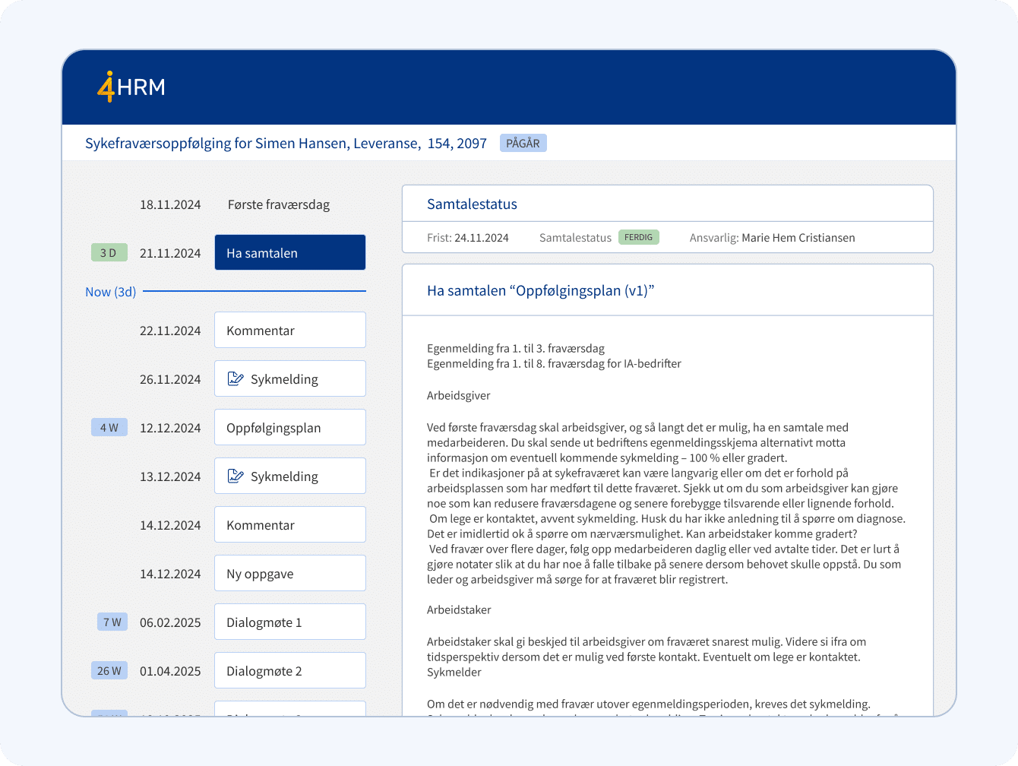Image resolution: width=1018 pixels, height=766 pixels.
Task: Open the Oppfølgingsplan timeline step
Action: 289,428
